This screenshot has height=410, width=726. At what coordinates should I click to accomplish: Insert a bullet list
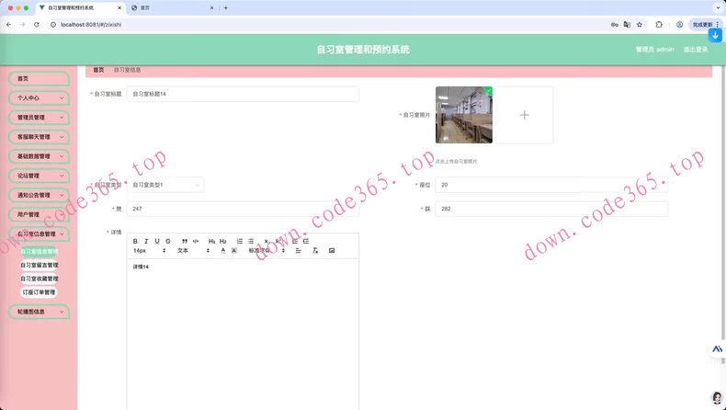tap(251, 241)
